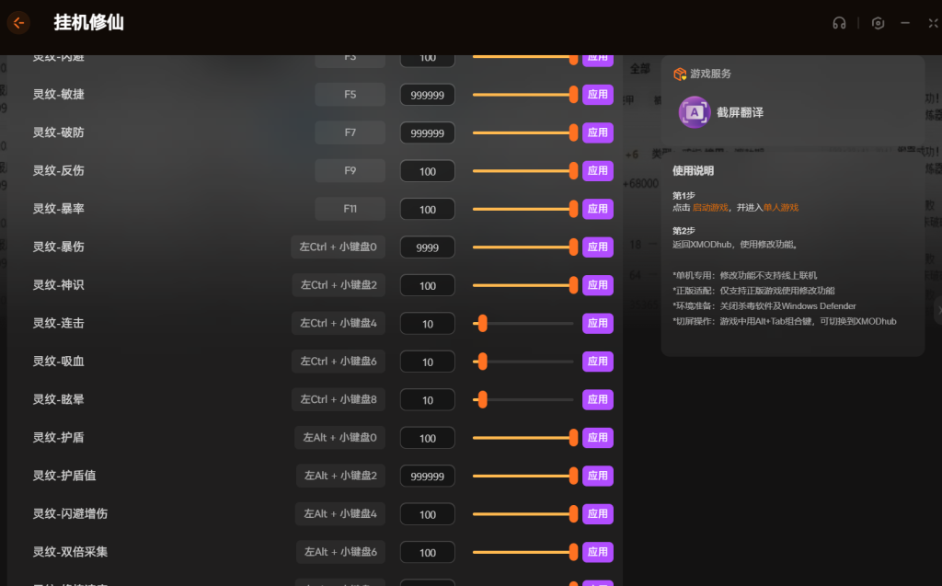Image resolution: width=942 pixels, height=586 pixels.
Task: Click the 灵纹-眩晕 slider track
Action: tap(529, 399)
